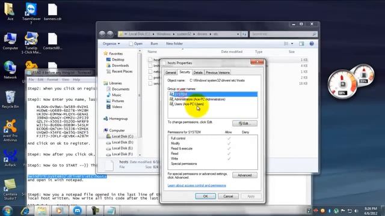Screen dimensions: 385x216
Task: Select banners.cdr desktop file
Action: click(x=52, y=12)
